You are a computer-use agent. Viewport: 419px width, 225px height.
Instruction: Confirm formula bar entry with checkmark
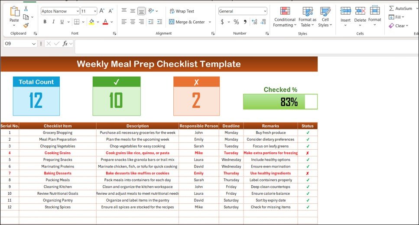[57, 44]
